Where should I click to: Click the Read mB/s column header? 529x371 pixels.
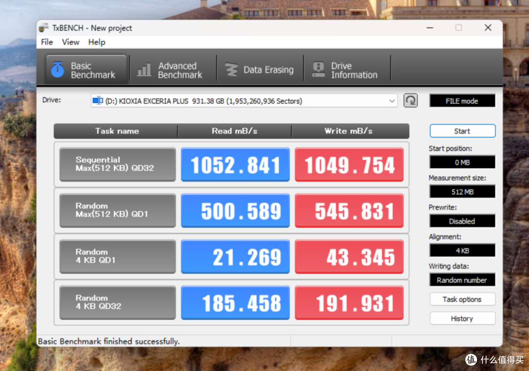coord(235,131)
